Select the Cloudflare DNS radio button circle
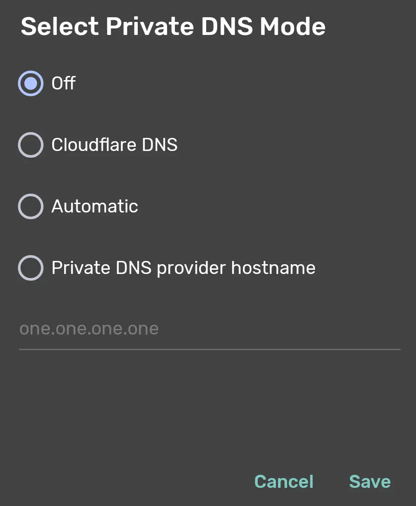Screen dimensions: 416x506 pyautogui.click(x=31, y=145)
